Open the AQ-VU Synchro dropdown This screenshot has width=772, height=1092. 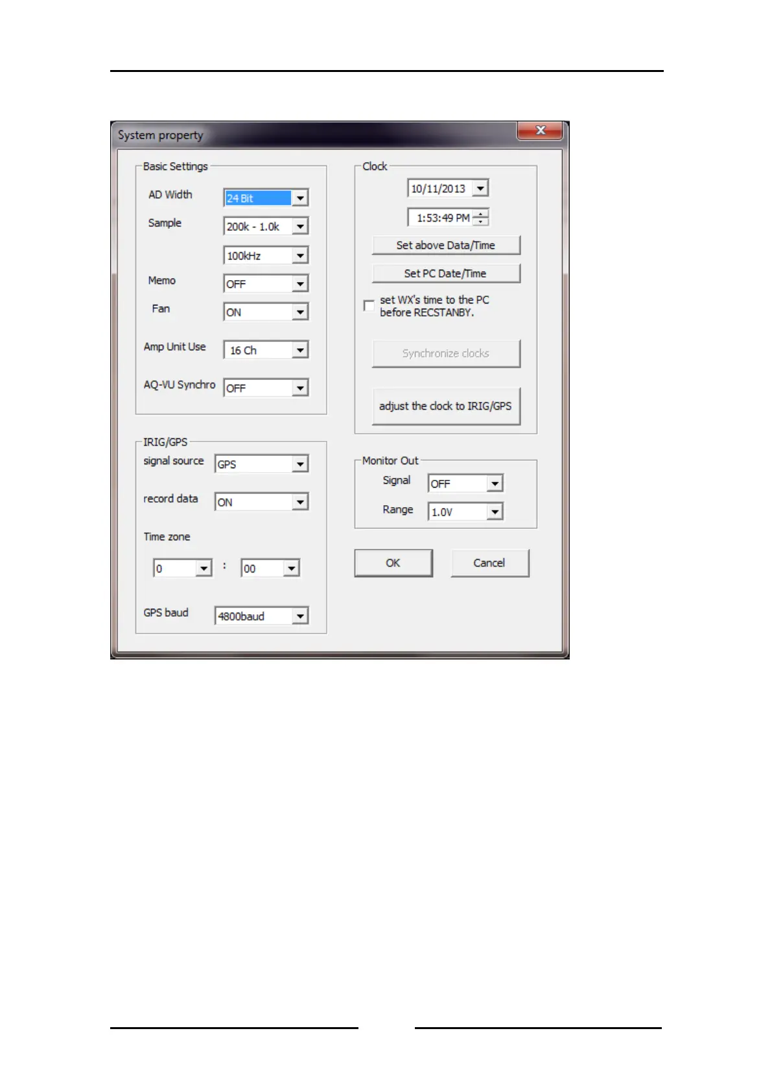(266, 388)
